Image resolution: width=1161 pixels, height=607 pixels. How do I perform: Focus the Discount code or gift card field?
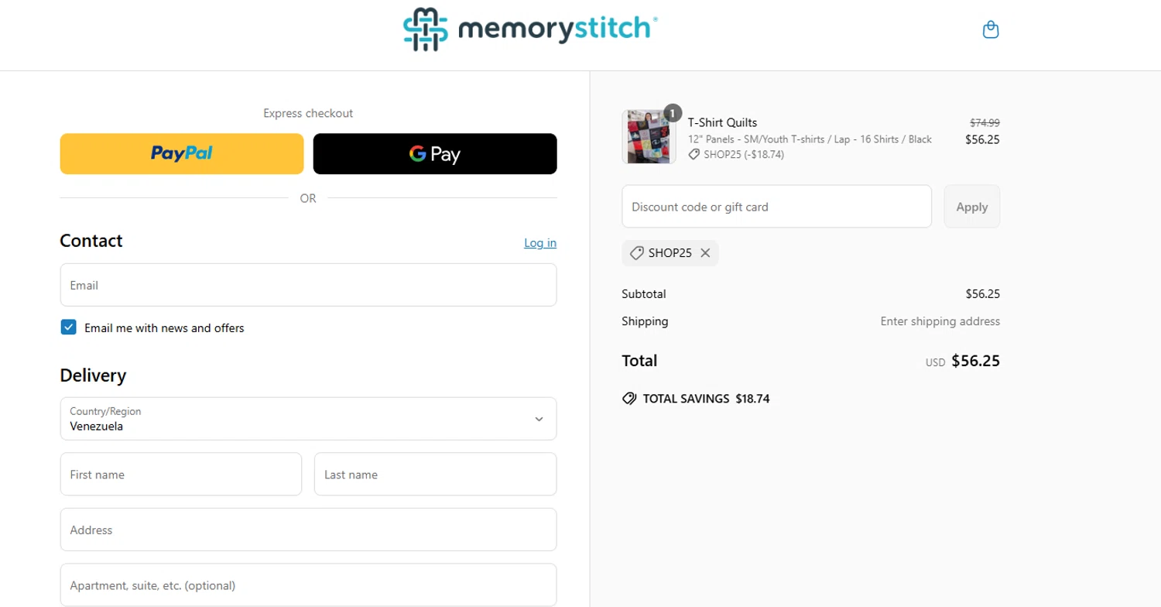click(776, 207)
